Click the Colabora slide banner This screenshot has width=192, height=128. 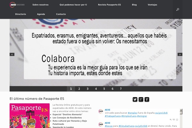coord(96,52)
